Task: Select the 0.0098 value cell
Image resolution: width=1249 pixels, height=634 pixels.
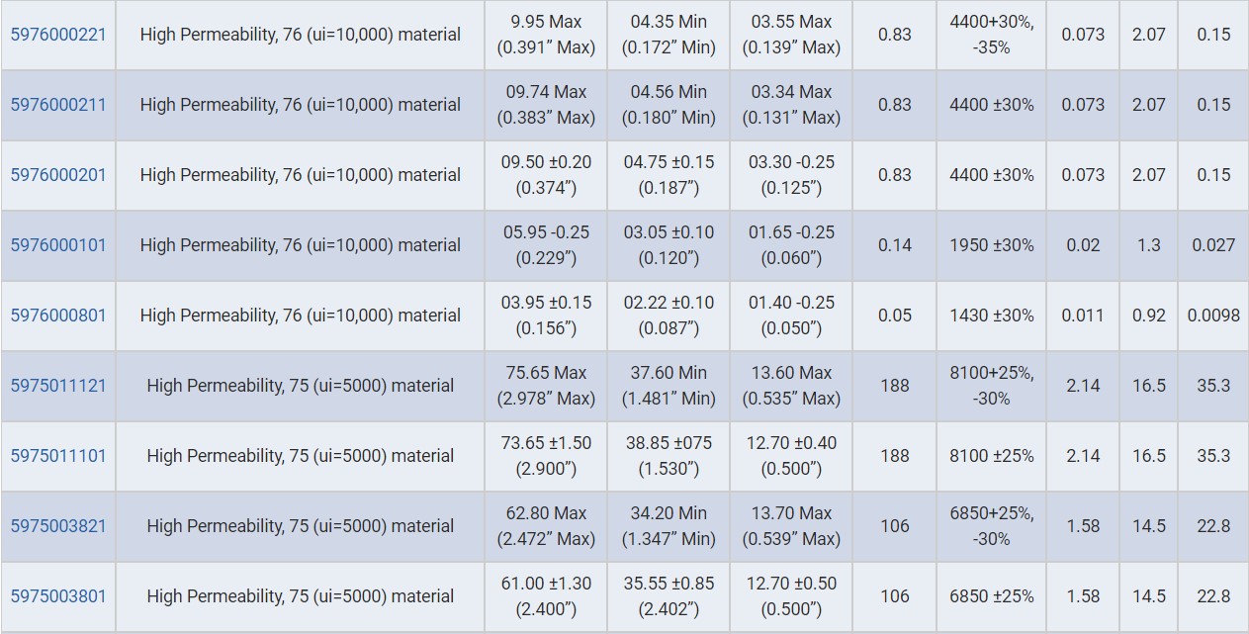Action: [1213, 316]
